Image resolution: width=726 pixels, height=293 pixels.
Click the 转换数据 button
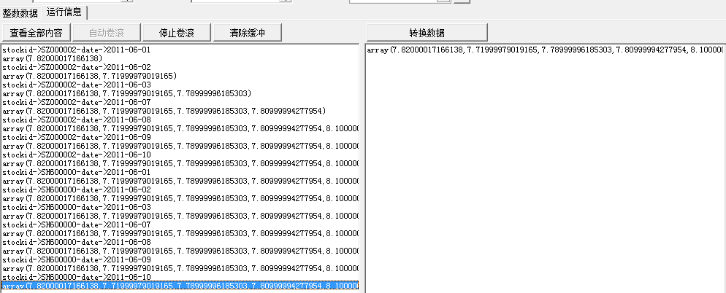click(x=427, y=33)
